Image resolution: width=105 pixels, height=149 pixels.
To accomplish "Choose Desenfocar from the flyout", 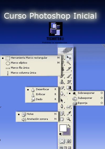I will [x=42, y=89].
